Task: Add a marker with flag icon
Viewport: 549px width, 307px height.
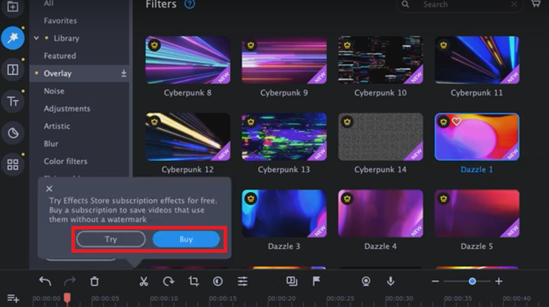Action: click(x=316, y=281)
